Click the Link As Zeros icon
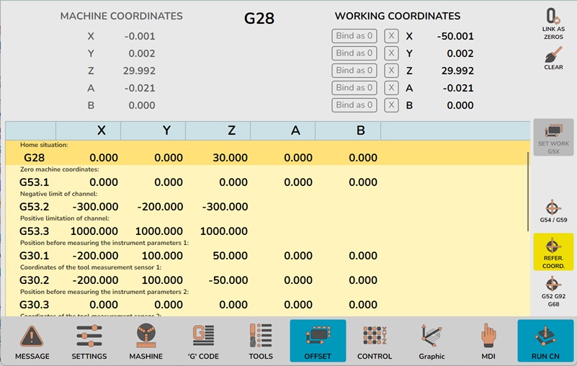Viewport: 577px width, 366px height. (x=553, y=18)
